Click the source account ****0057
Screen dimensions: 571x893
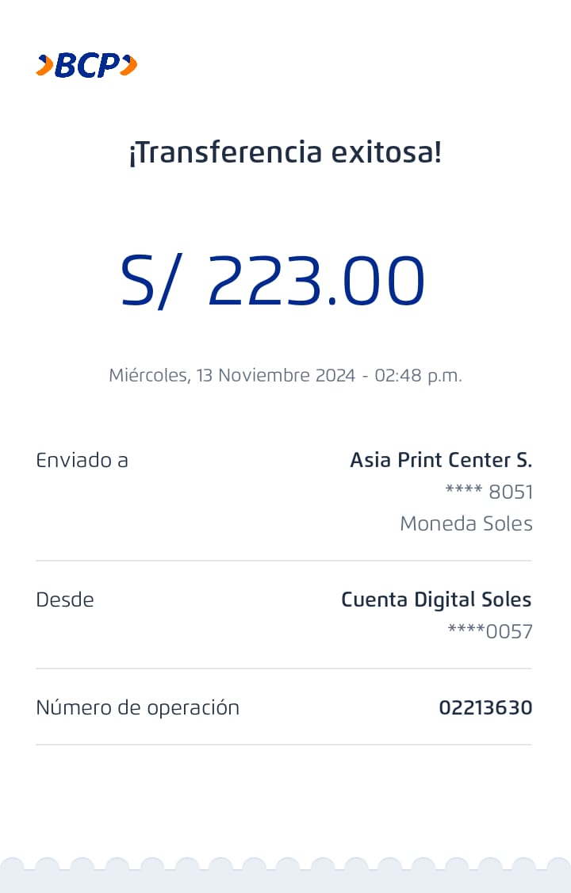coord(490,631)
